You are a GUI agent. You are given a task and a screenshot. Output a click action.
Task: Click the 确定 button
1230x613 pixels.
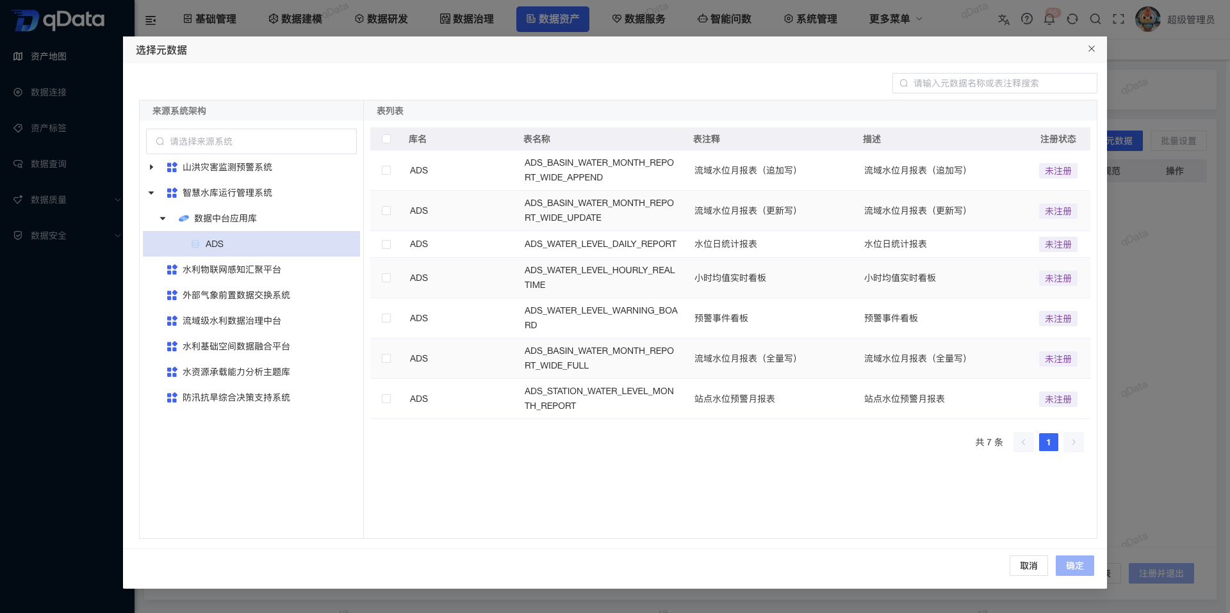pos(1075,566)
